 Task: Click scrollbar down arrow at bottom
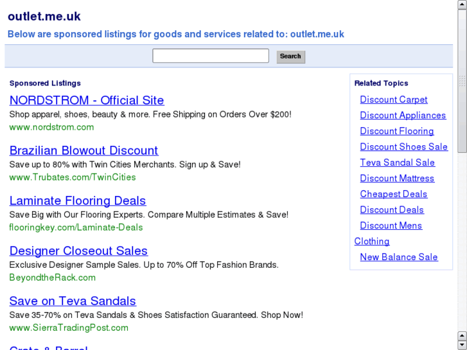(463, 346)
